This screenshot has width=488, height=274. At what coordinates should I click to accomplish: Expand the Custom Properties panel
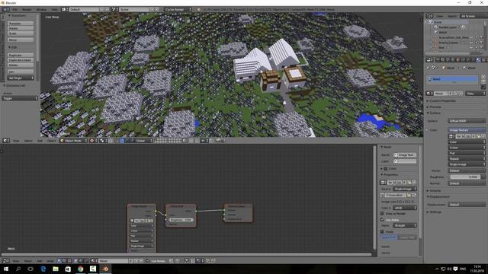(442, 100)
